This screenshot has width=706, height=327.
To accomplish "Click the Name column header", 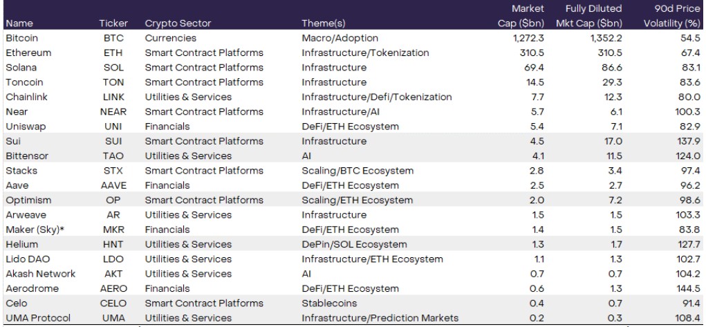I will (19, 24).
